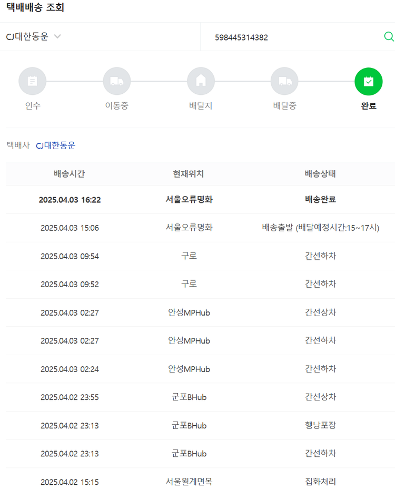This screenshot has width=395, height=489.
Task: Click the 배송출발 delivery estimate status
Action: (320, 228)
